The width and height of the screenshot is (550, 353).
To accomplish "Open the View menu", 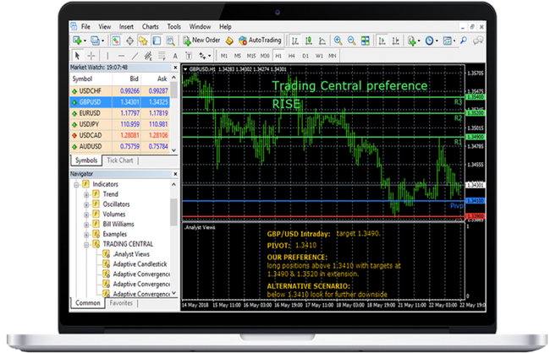I will (x=105, y=27).
